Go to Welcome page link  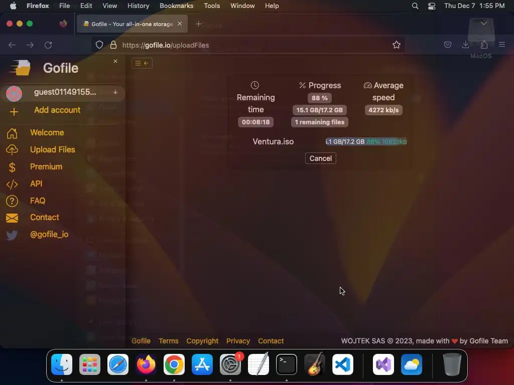click(47, 132)
